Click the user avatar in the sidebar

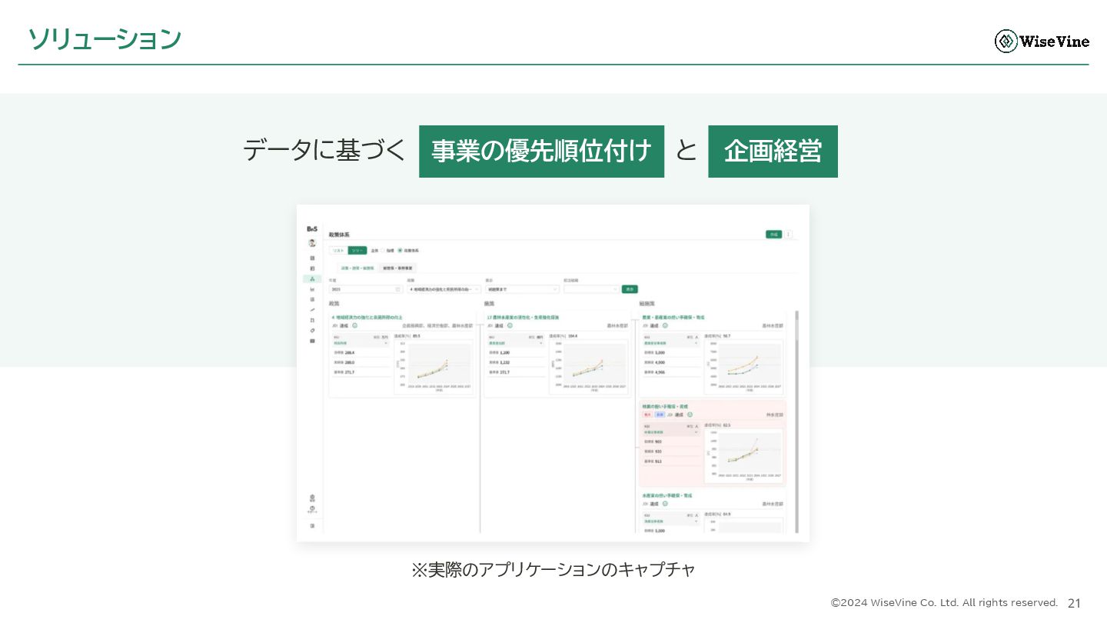coord(312,243)
